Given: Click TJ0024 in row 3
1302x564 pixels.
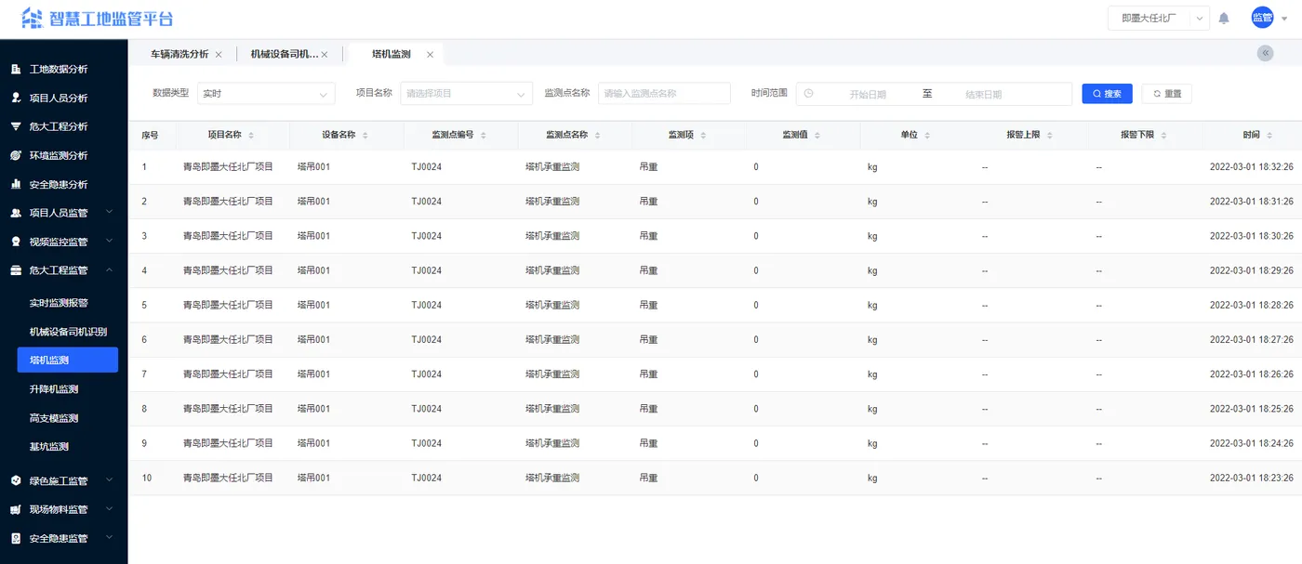Looking at the screenshot, I should point(427,236).
